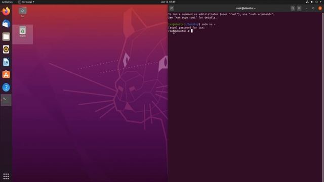This screenshot has height=182, width=324.
Task: Expand the system menu arrow
Action: click(x=320, y=2)
